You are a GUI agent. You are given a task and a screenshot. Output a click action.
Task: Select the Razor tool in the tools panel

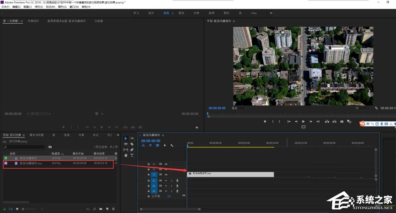coord(132,144)
